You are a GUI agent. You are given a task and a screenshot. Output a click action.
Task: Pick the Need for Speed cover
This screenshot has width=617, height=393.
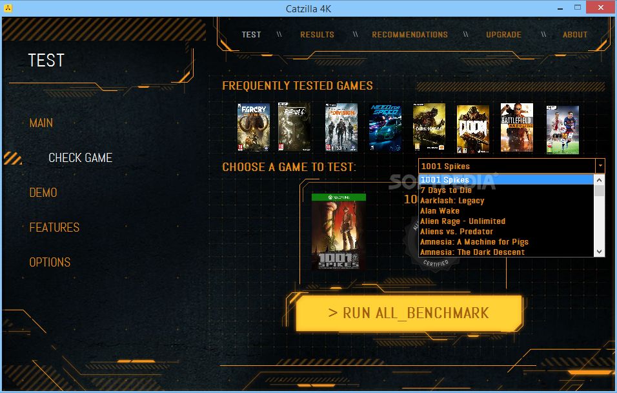coord(385,128)
